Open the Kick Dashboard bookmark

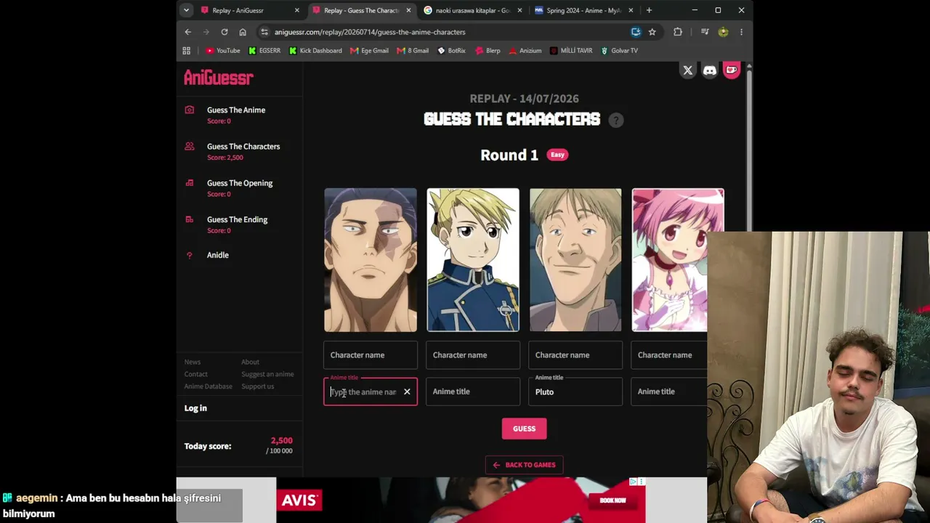[x=315, y=51]
